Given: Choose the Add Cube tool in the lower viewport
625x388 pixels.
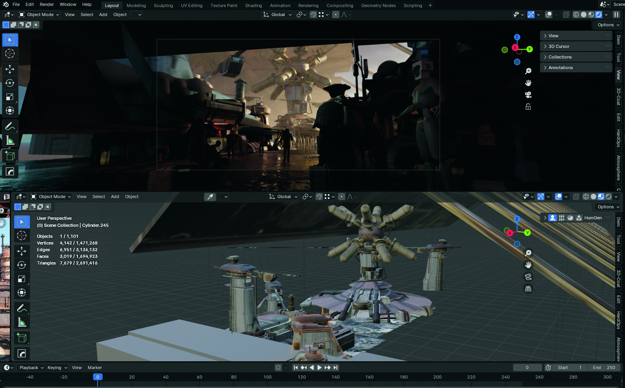Looking at the screenshot, I should point(22,338).
